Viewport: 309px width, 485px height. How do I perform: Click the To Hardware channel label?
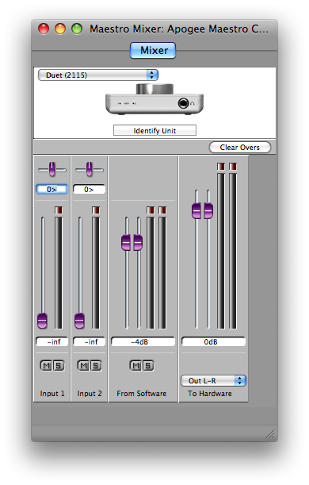[x=210, y=394]
